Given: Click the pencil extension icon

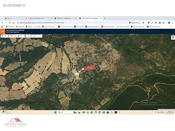Looking at the screenshot, I should coord(152,23).
